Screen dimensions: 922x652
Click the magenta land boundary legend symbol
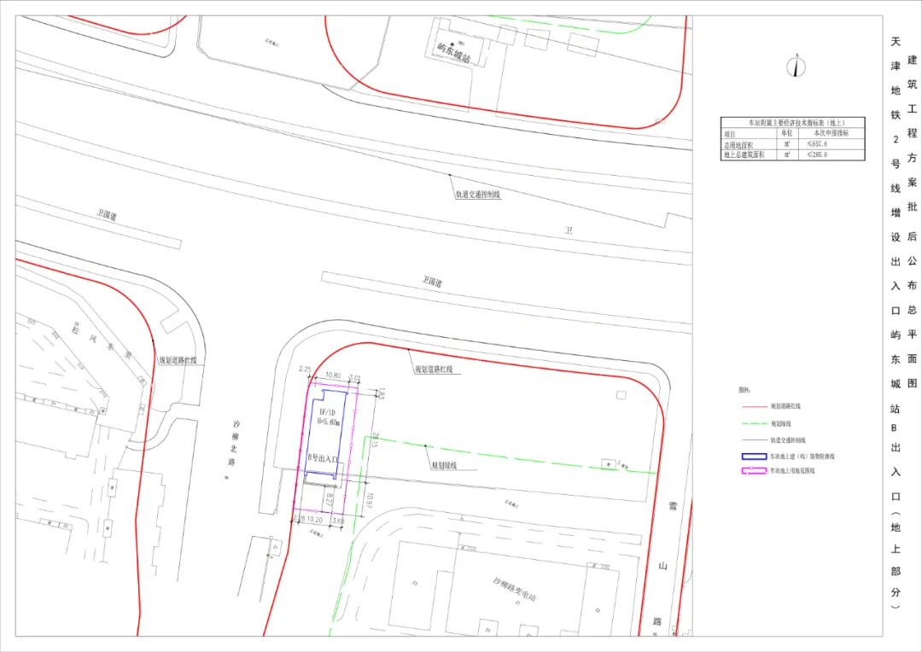(753, 470)
